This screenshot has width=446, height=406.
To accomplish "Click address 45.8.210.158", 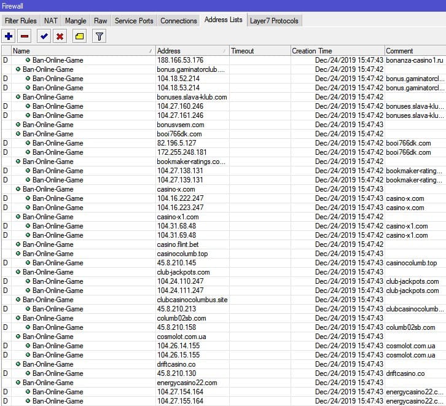I will [177, 327].
